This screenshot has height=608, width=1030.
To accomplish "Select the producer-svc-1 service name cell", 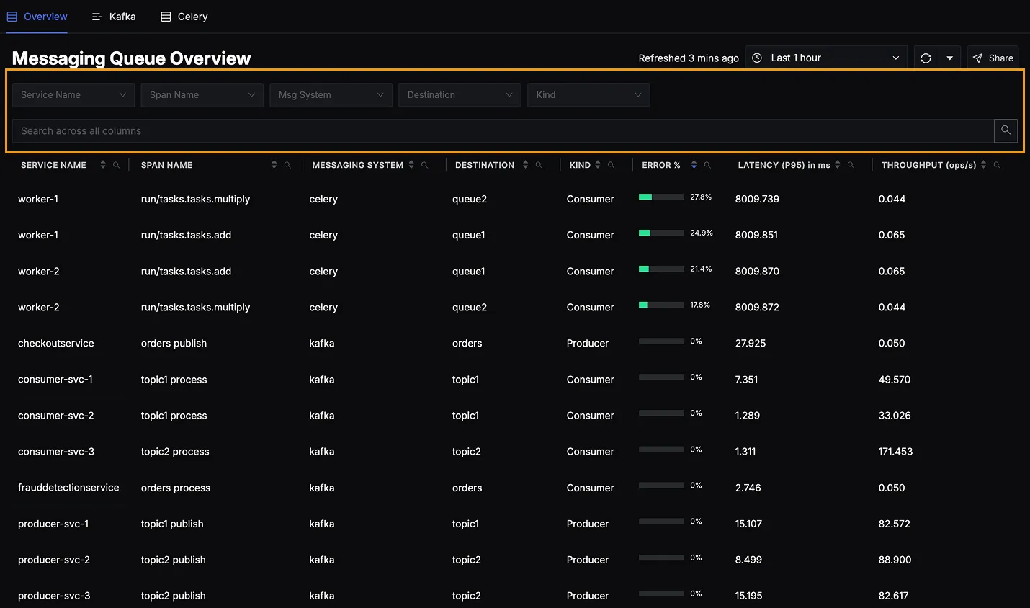I will (x=53, y=523).
